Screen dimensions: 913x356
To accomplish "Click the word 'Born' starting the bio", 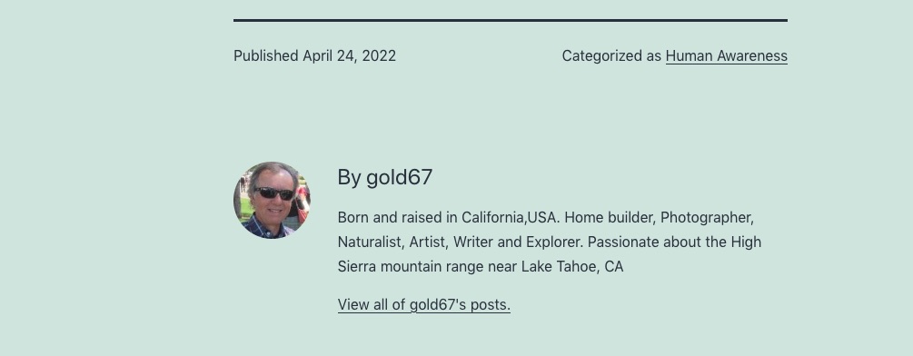I will coord(352,218).
